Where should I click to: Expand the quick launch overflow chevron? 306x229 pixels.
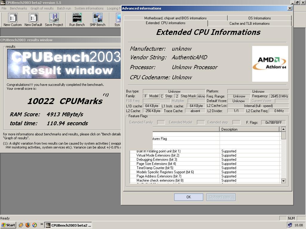42,224
